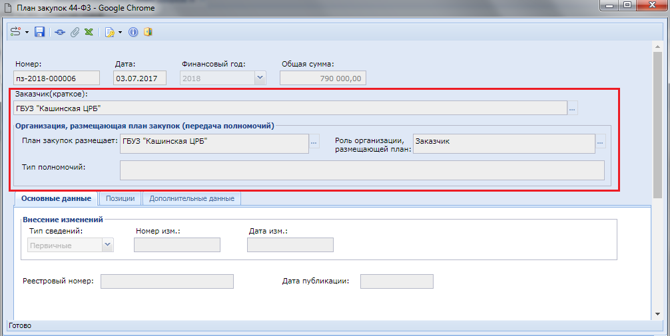
Task: Switch to the Позиции tab
Action: tap(122, 198)
